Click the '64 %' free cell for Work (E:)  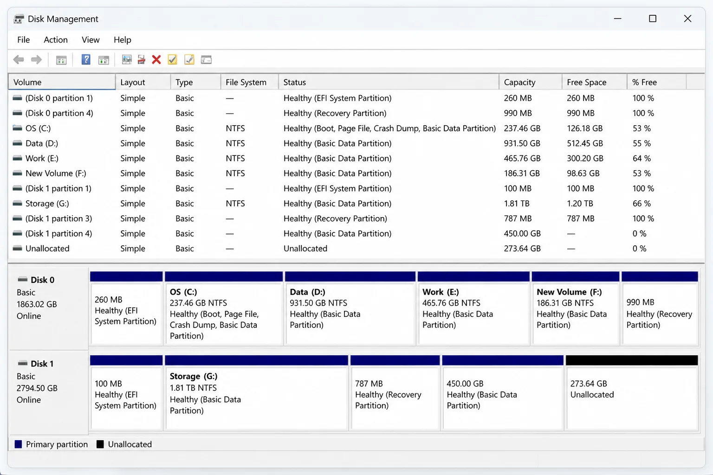click(642, 158)
